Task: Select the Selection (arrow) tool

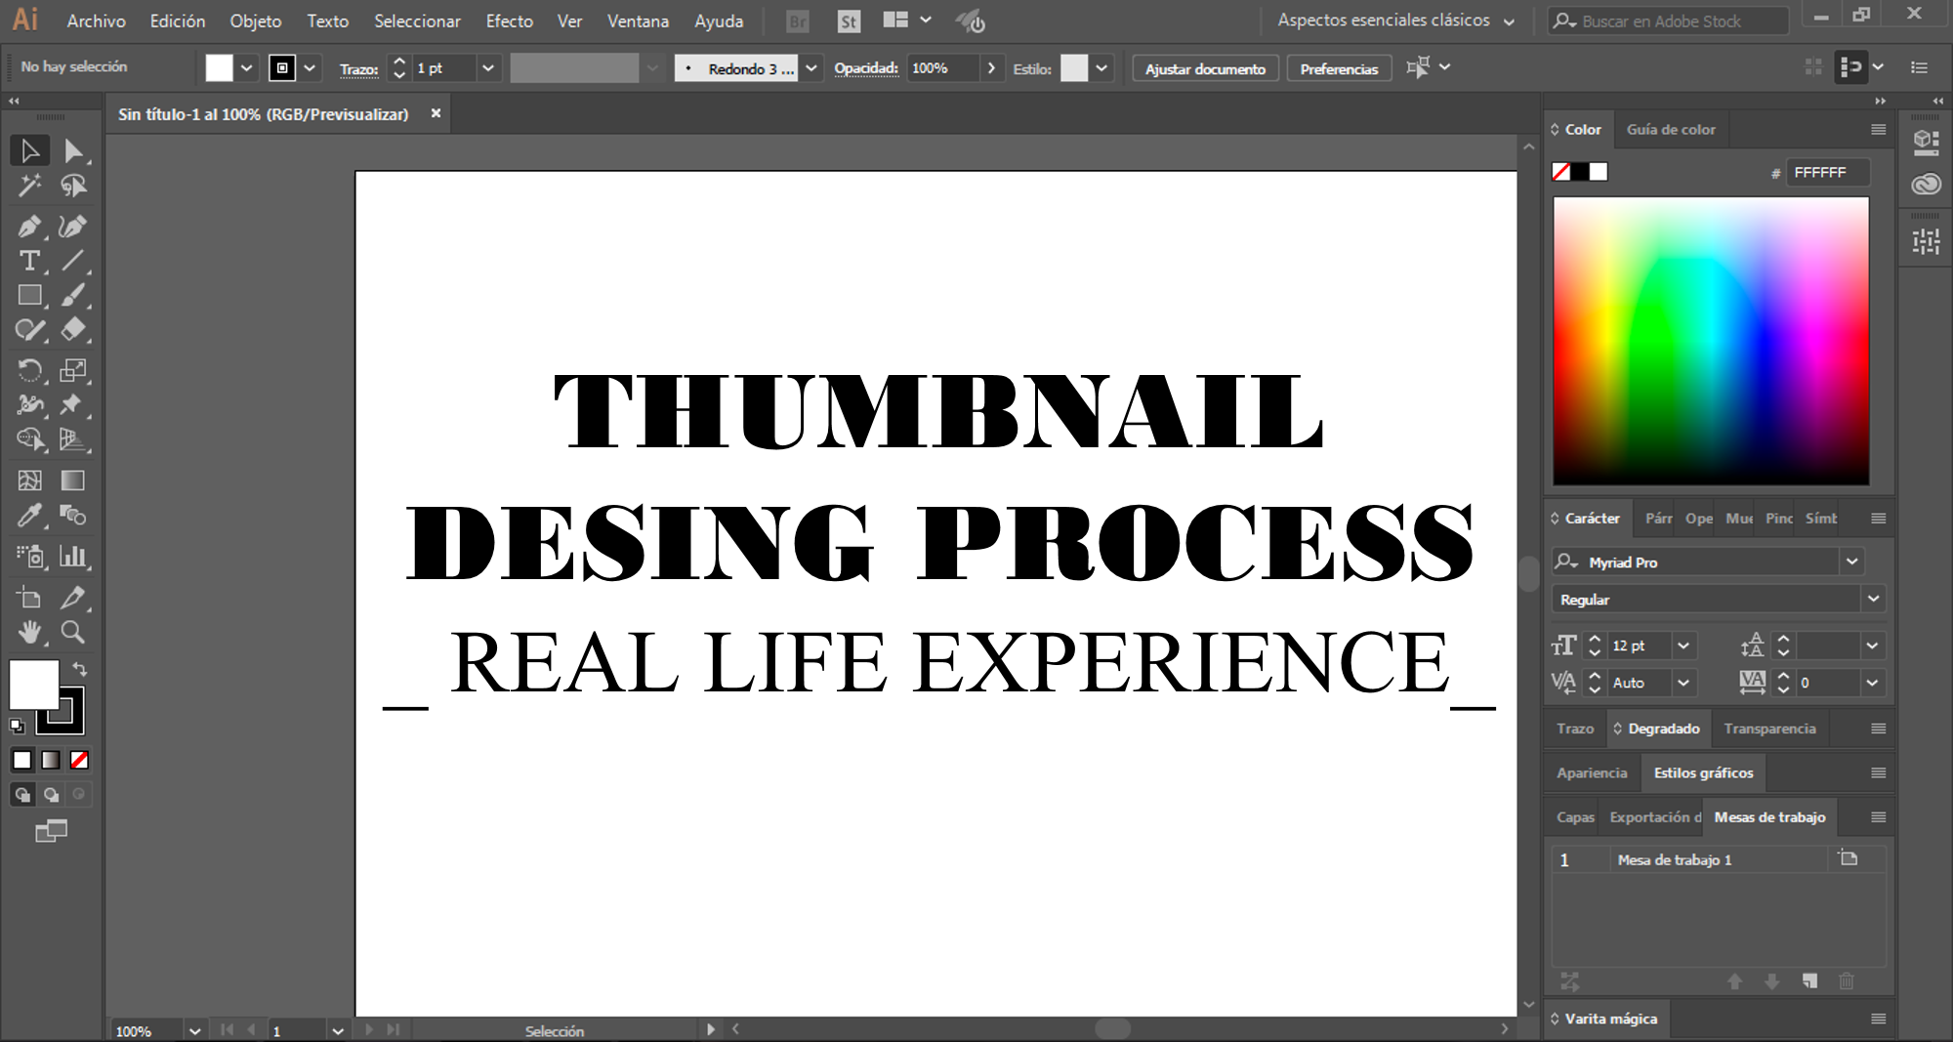Action: pyautogui.click(x=29, y=150)
